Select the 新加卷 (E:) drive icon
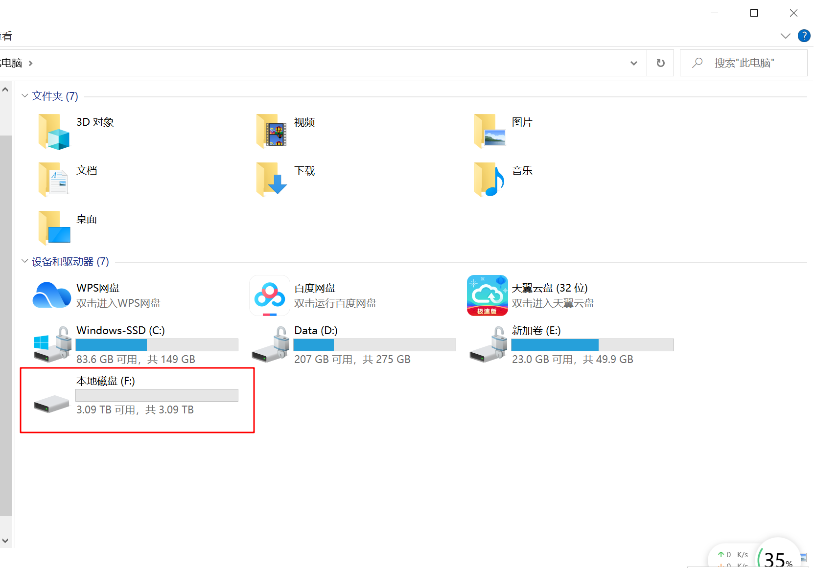The height and width of the screenshot is (568, 814). (x=487, y=345)
